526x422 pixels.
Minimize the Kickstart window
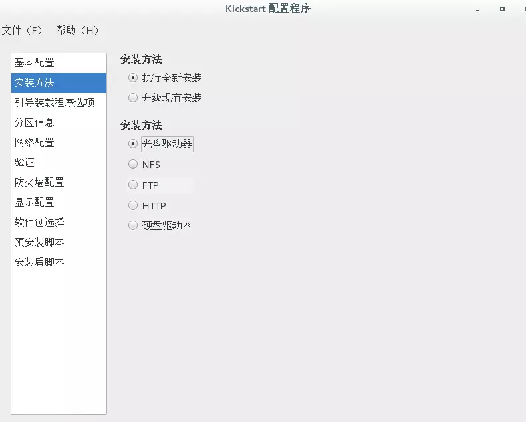477,9
